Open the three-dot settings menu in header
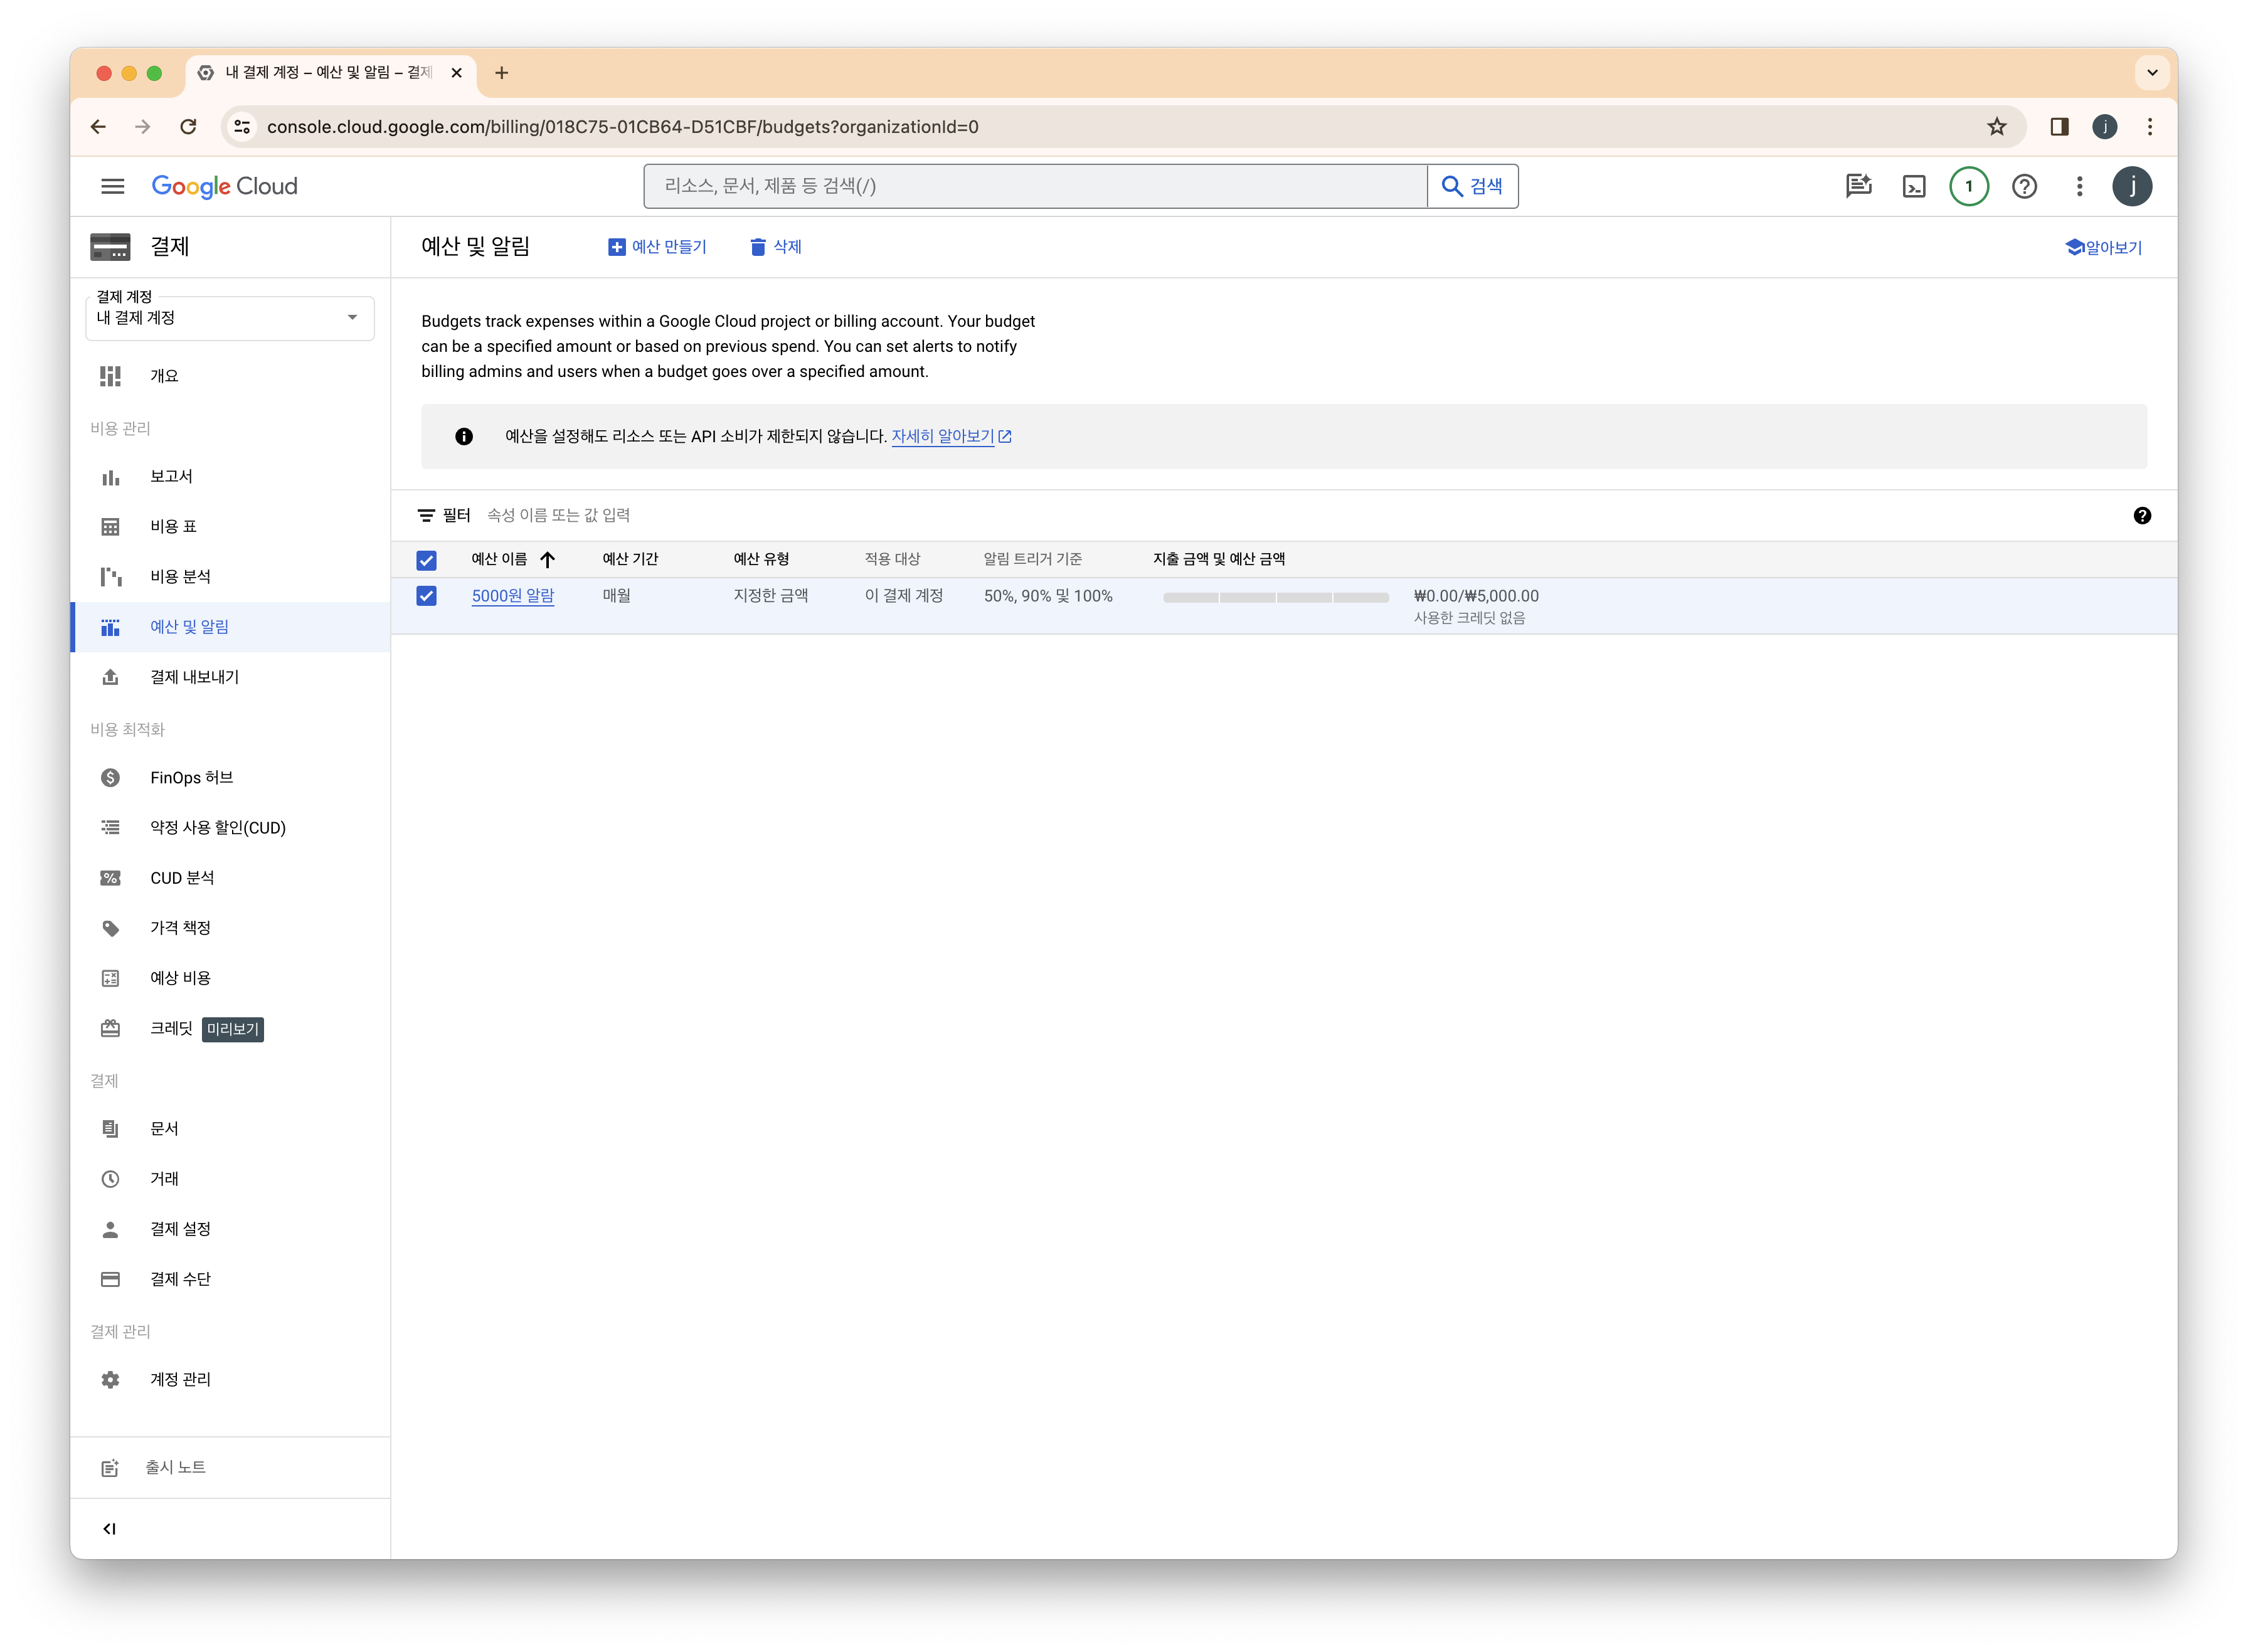Image resolution: width=2248 pixels, height=1652 pixels. (2079, 187)
